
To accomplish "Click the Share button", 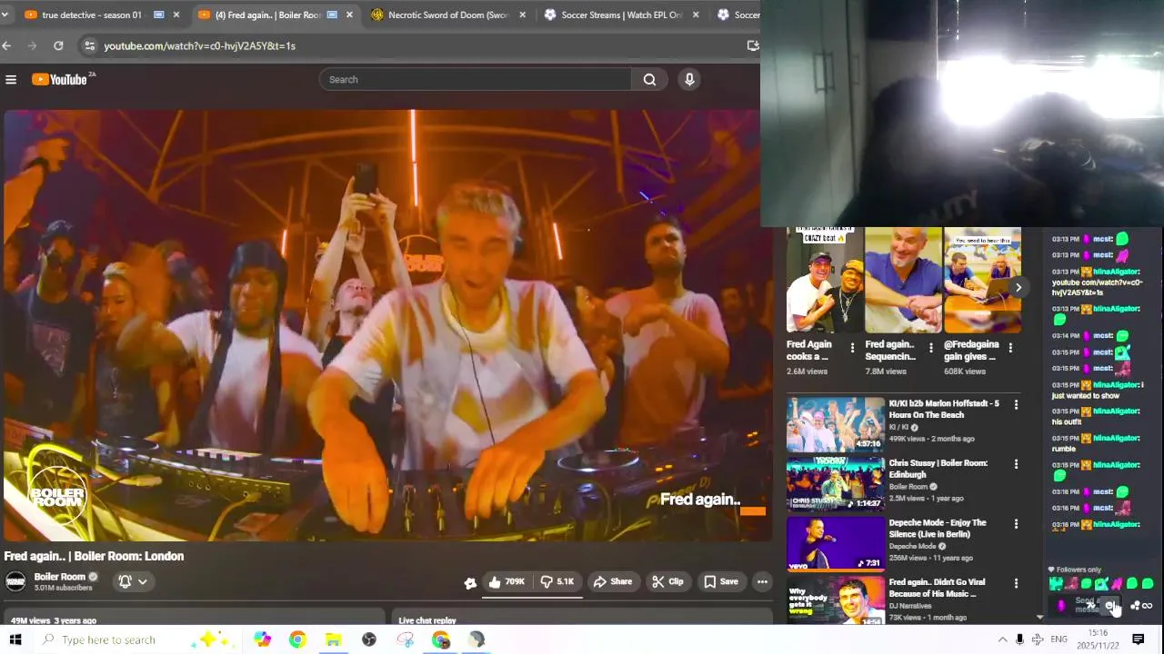I will click(x=613, y=581).
